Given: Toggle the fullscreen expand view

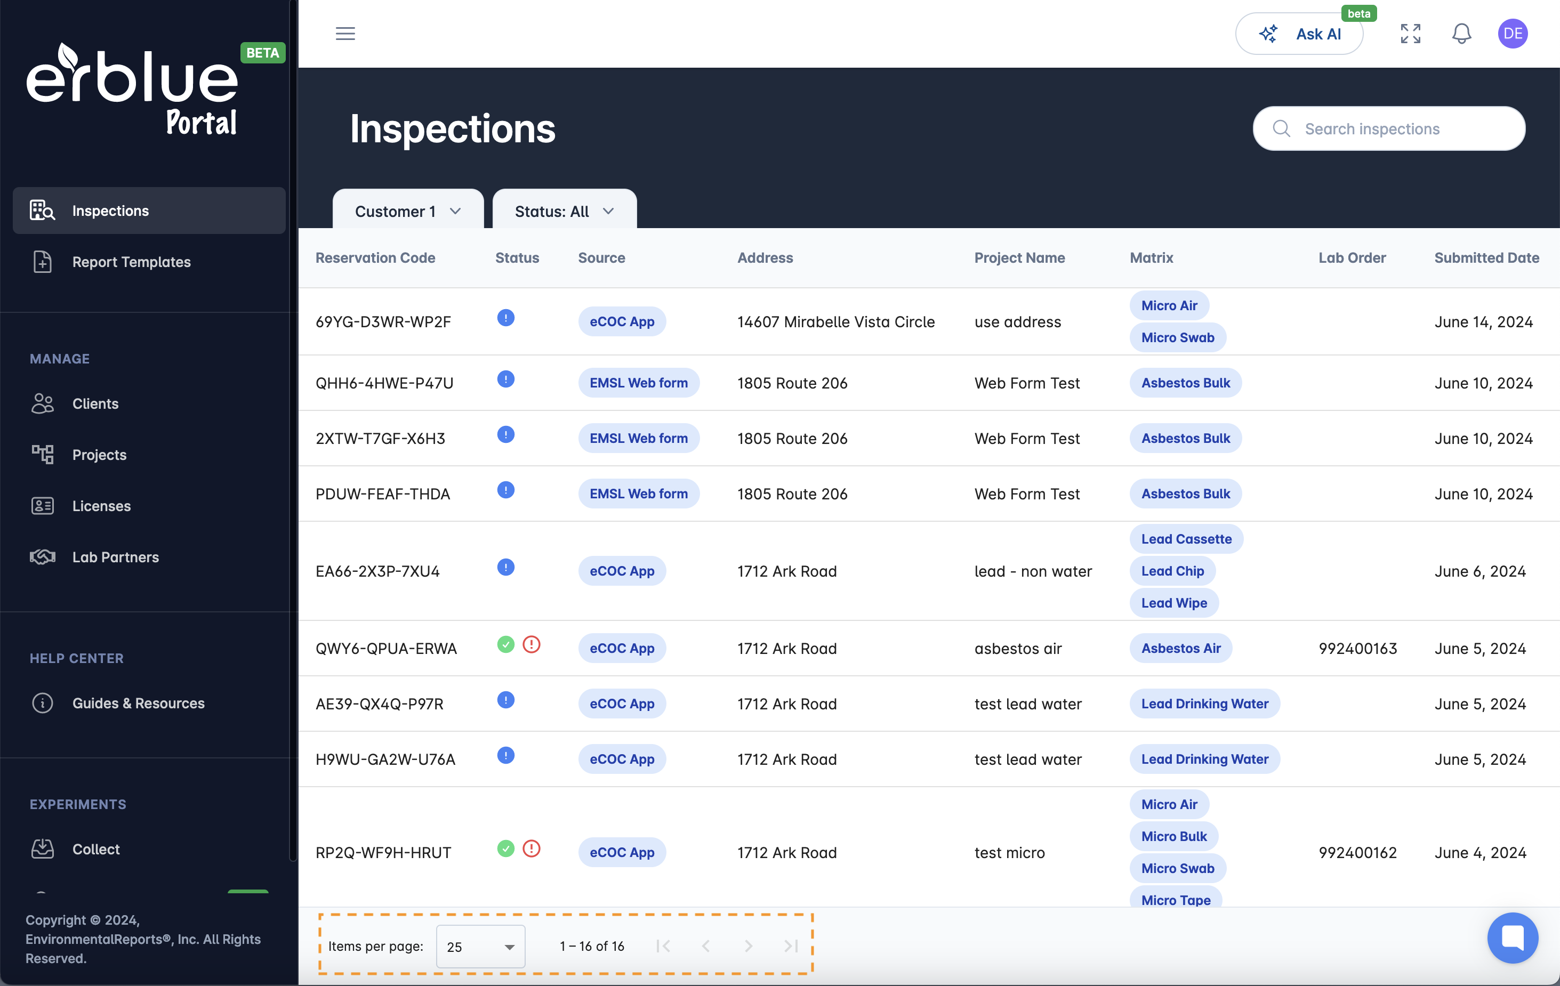Looking at the screenshot, I should [1410, 33].
